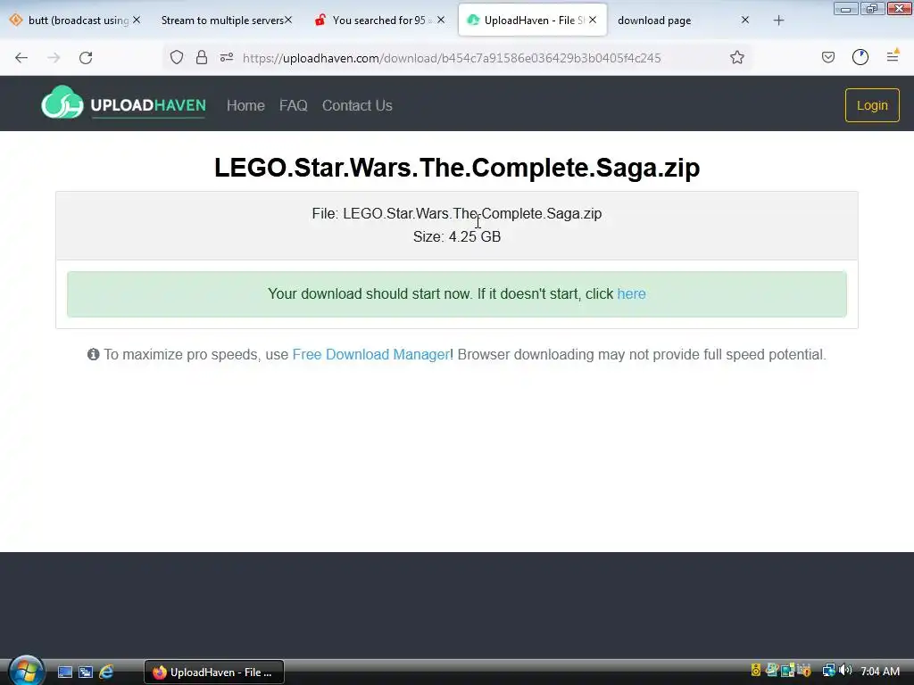Open the FAQ page link
The width and height of the screenshot is (914, 685).
(x=293, y=105)
